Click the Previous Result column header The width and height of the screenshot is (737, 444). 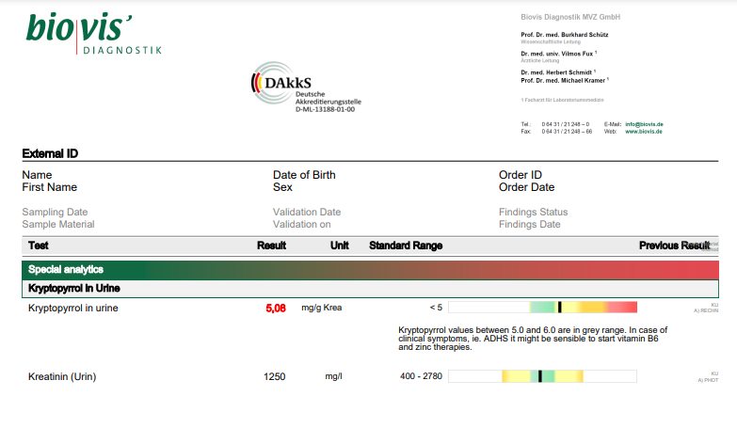(674, 246)
